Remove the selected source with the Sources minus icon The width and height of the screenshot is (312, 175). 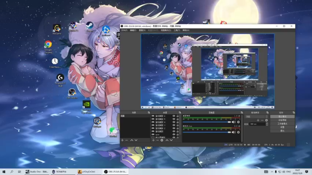(x=158, y=140)
